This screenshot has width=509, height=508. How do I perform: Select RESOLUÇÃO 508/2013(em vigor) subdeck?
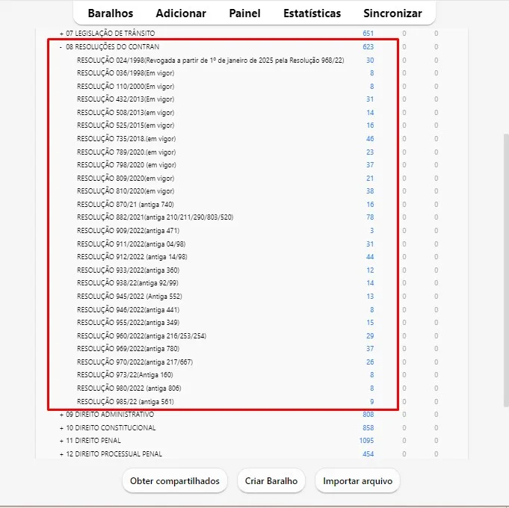tap(126, 113)
